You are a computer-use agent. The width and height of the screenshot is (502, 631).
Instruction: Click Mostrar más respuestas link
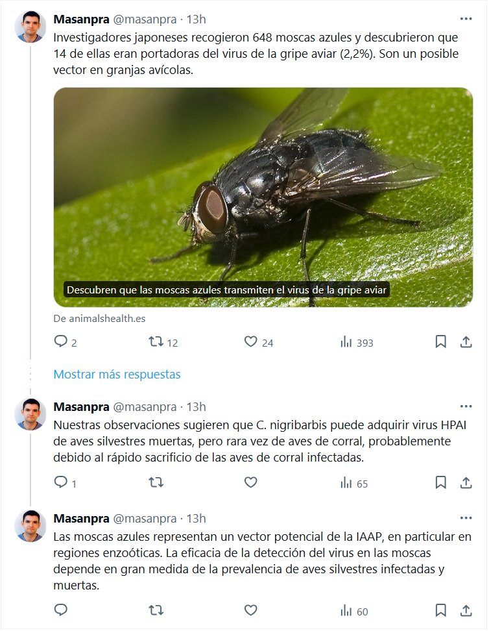click(x=117, y=375)
